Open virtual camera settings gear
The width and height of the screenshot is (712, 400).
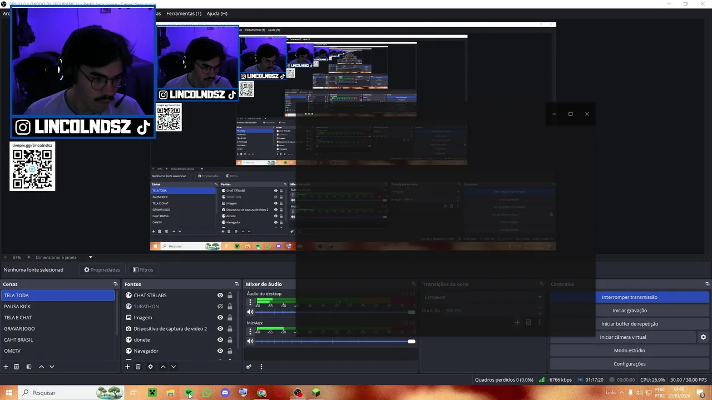point(703,337)
